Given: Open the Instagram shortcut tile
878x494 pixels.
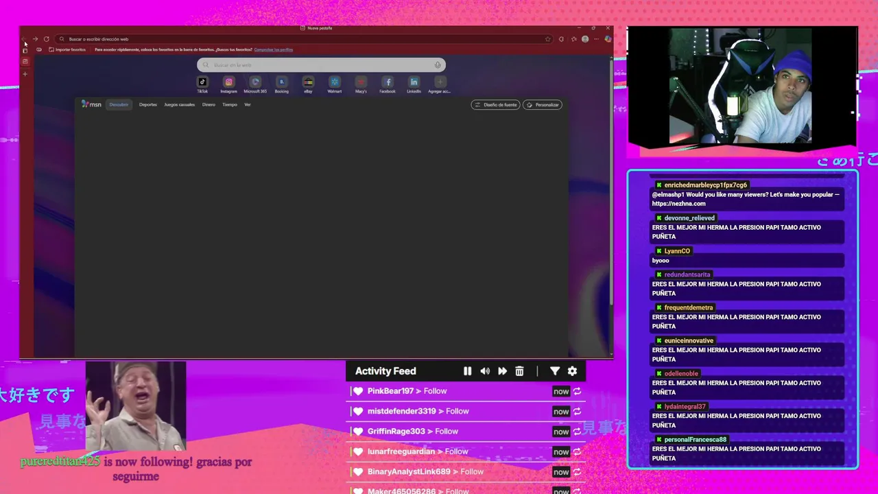Looking at the screenshot, I should coord(229,84).
